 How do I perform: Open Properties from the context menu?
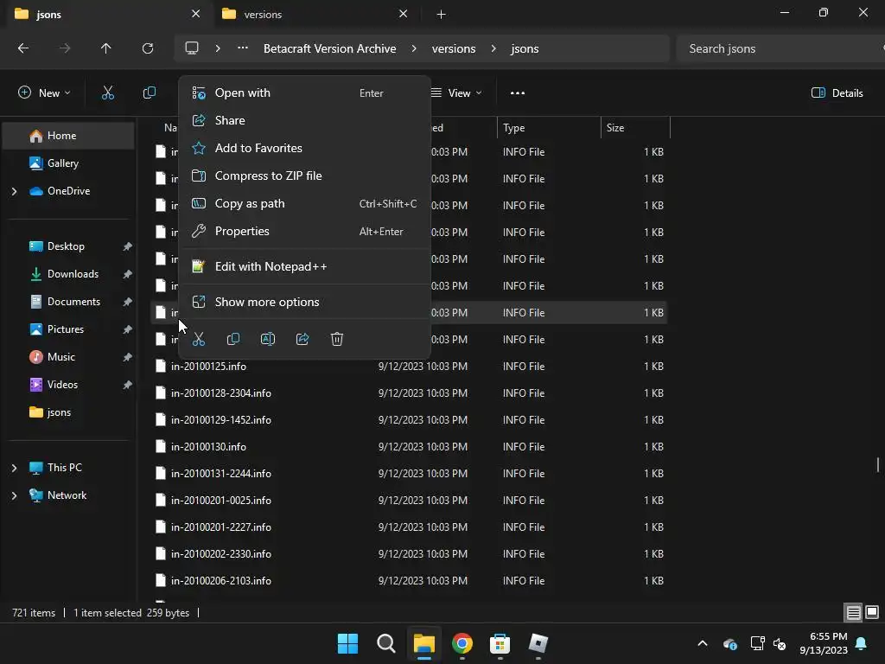[x=305, y=231]
